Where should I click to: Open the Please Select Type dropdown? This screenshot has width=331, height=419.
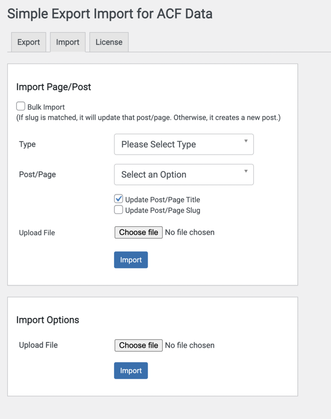click(180, 144)
